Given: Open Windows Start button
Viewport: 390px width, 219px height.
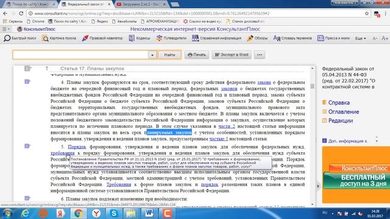Looking at the screenshot, I should click(x=7, y=214).
